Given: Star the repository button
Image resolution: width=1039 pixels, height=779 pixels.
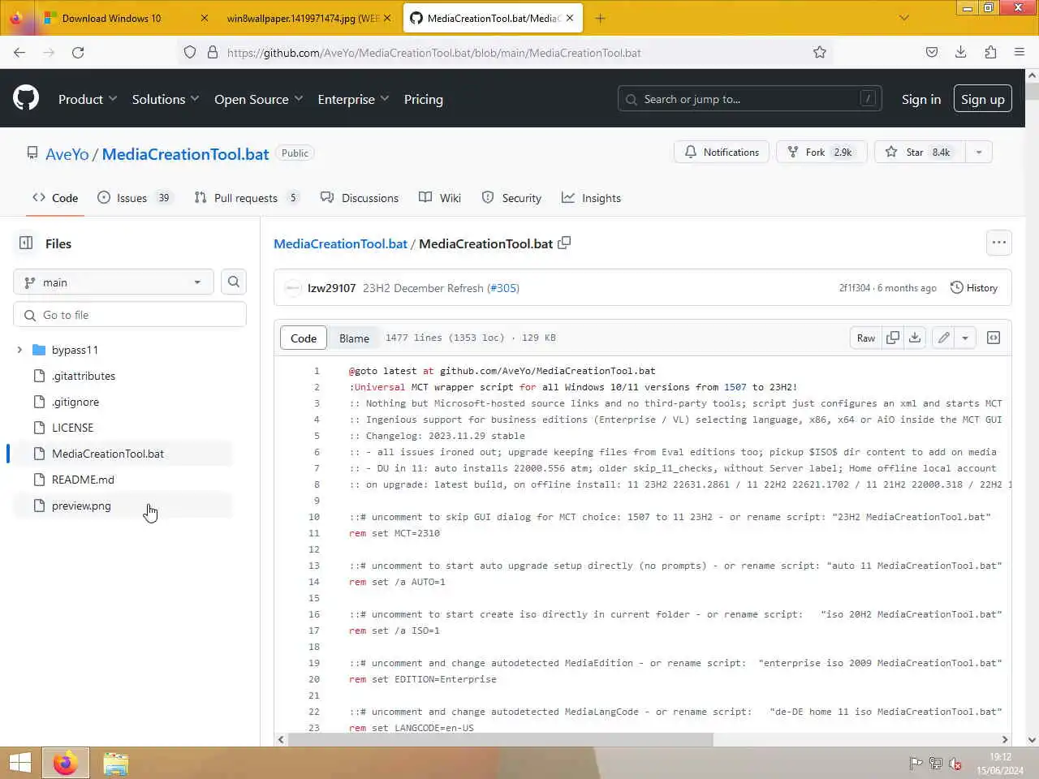Looking at the screenshot, I should pyautogui.click(x=920, y=153).
